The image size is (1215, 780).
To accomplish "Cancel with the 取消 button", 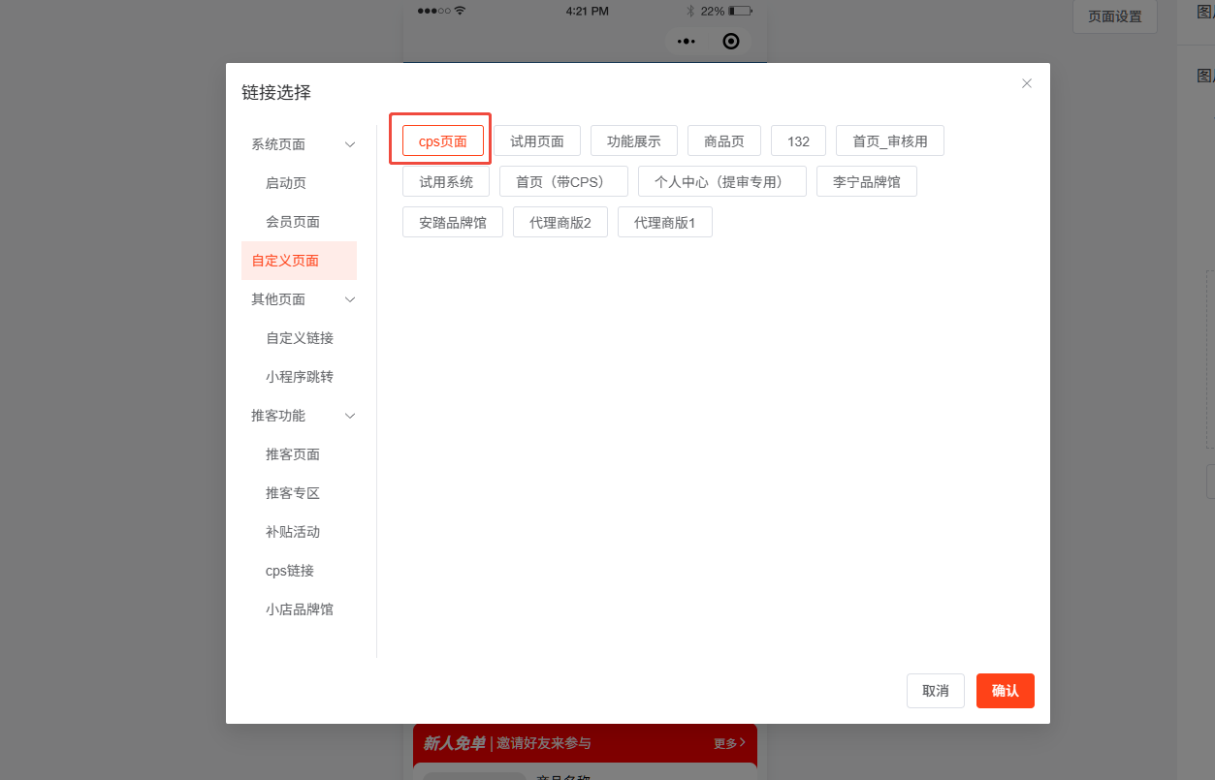I will pos(936,691).
